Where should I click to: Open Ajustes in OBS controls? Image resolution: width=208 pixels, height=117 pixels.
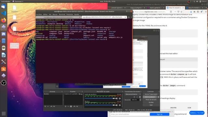coord(151,102)
